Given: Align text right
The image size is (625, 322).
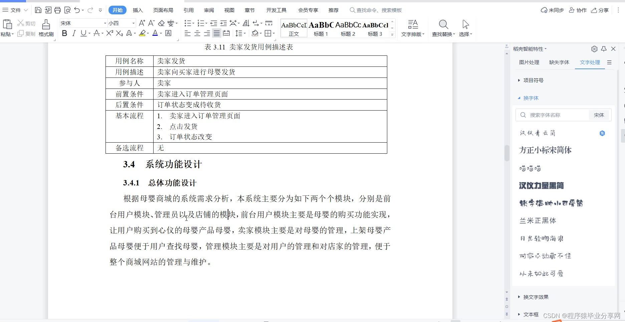Looking at the screenshot, I should tap(207, 33).
